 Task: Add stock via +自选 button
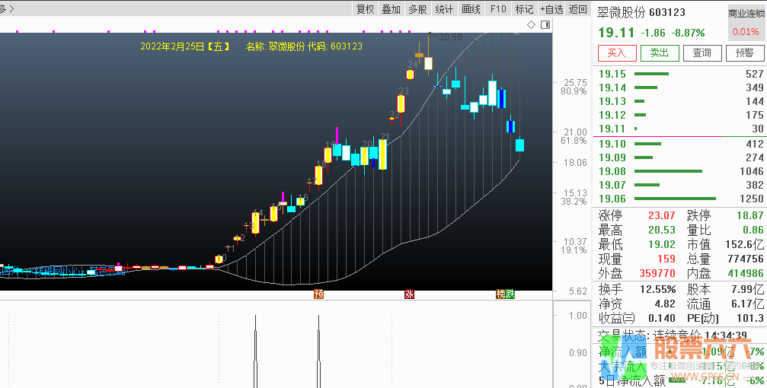(x=551, y=9)
